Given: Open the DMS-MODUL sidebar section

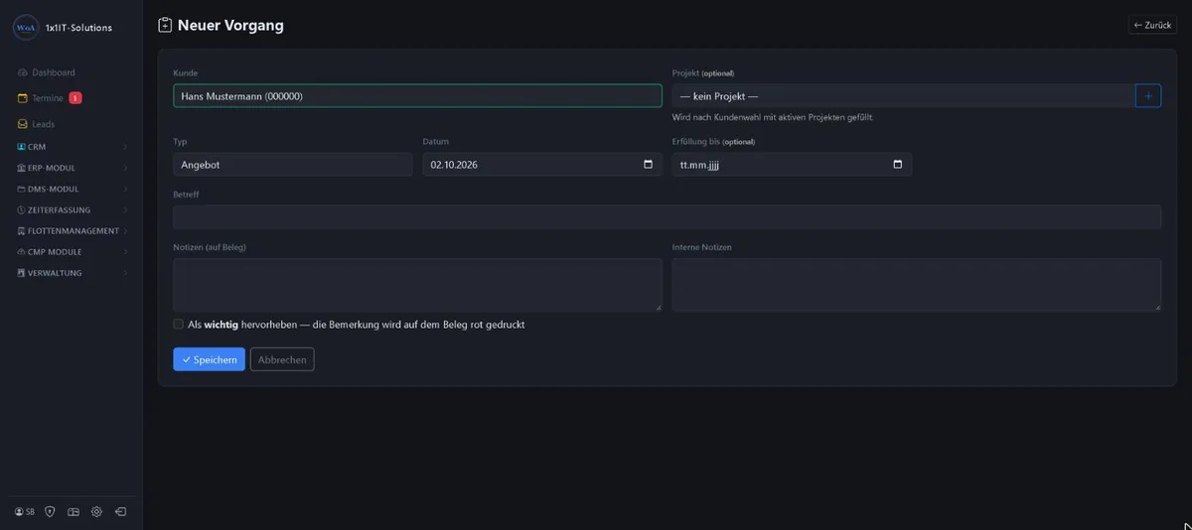Looking at the screenshot, I should pos(53,189).
